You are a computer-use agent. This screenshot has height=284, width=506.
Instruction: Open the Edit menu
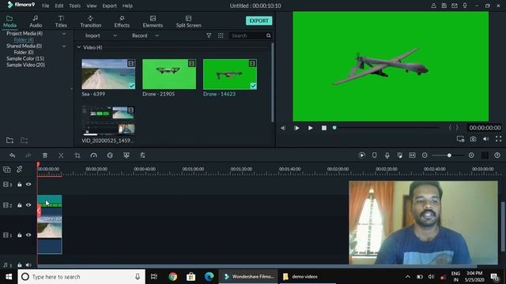59,6
